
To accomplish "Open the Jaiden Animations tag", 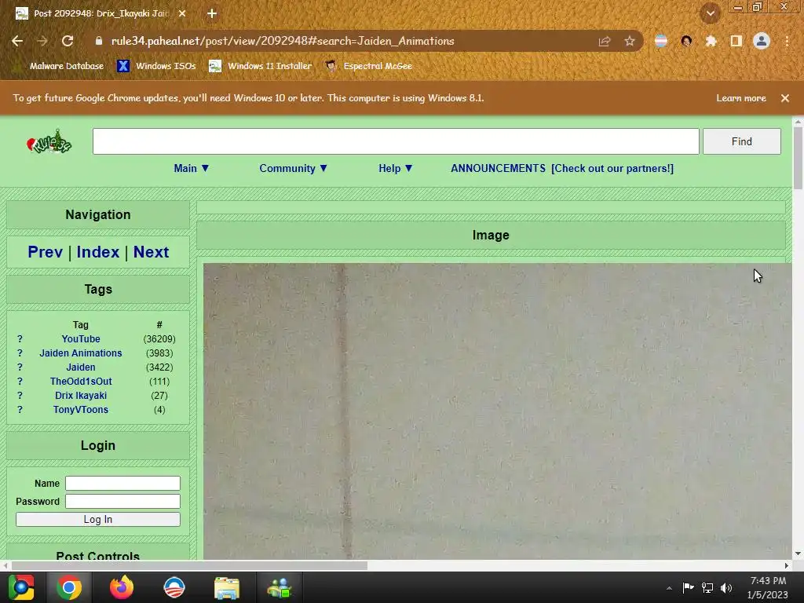I will 81,353.
